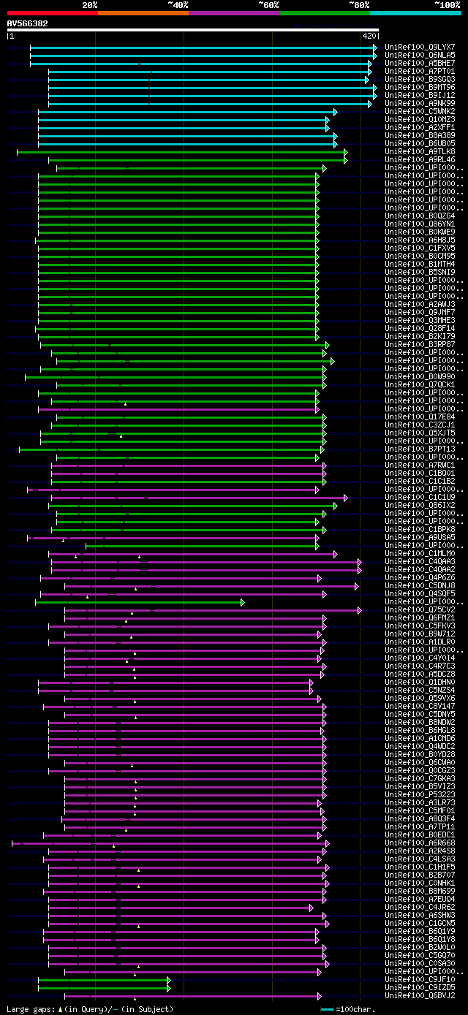Select hit label UniRef100_C8V147

tap(420, 706)
